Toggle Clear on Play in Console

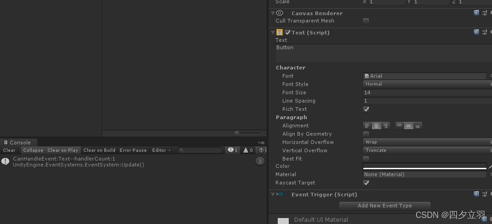coord(63,150)
